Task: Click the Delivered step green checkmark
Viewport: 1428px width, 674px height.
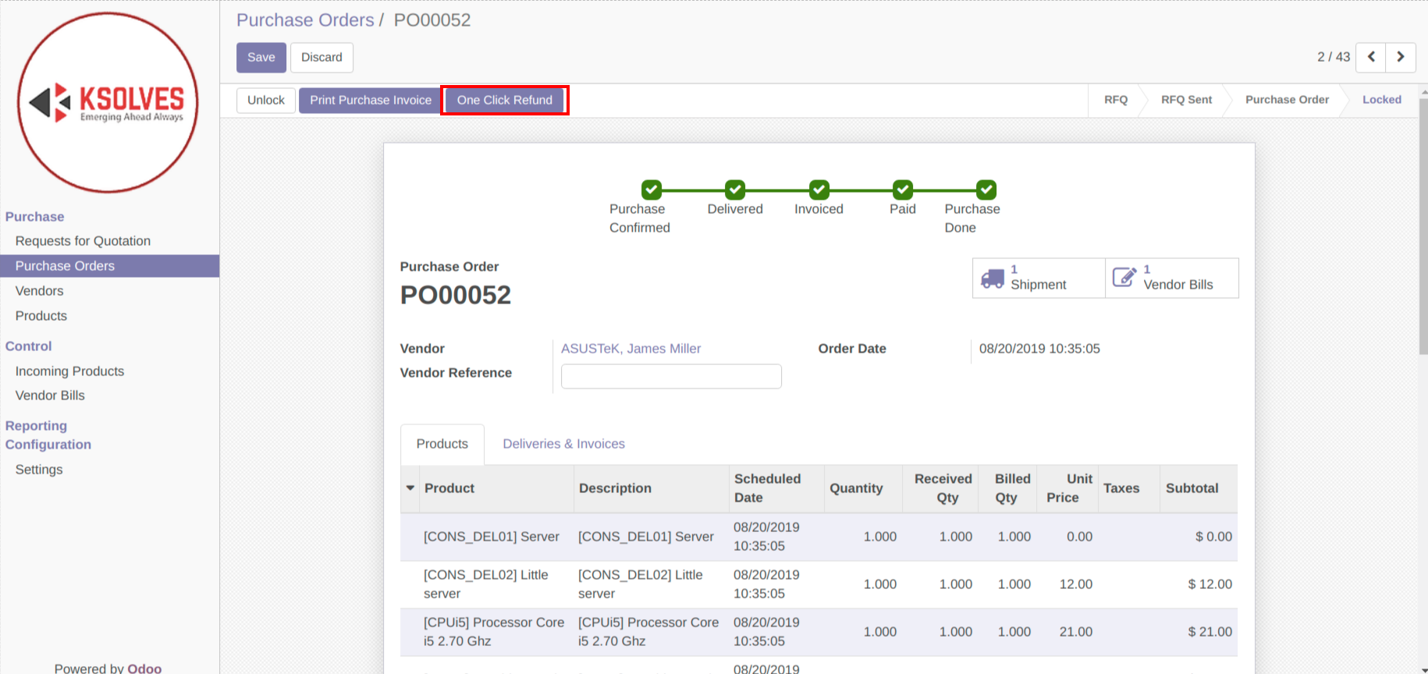Action: 735,190
